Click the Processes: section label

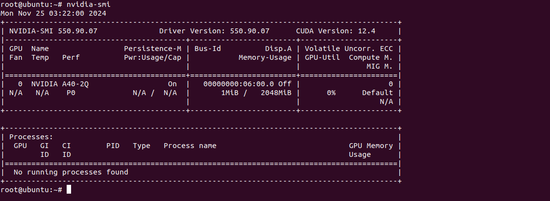coord(31,137)
